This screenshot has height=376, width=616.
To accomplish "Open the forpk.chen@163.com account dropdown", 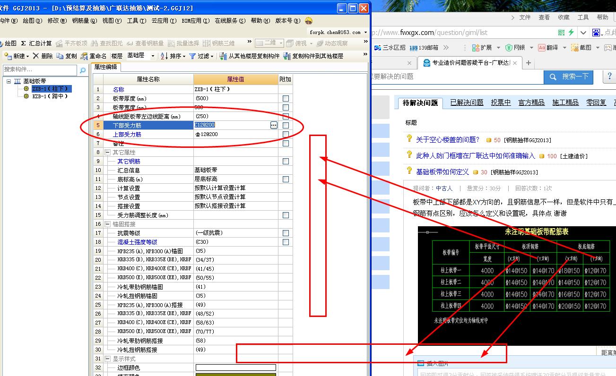I will point(365,32).
